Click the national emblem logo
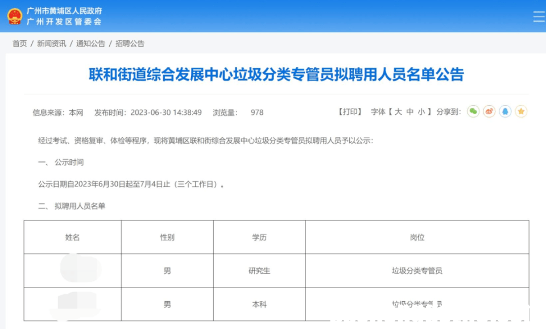546x329 pixels. (14, 16)
